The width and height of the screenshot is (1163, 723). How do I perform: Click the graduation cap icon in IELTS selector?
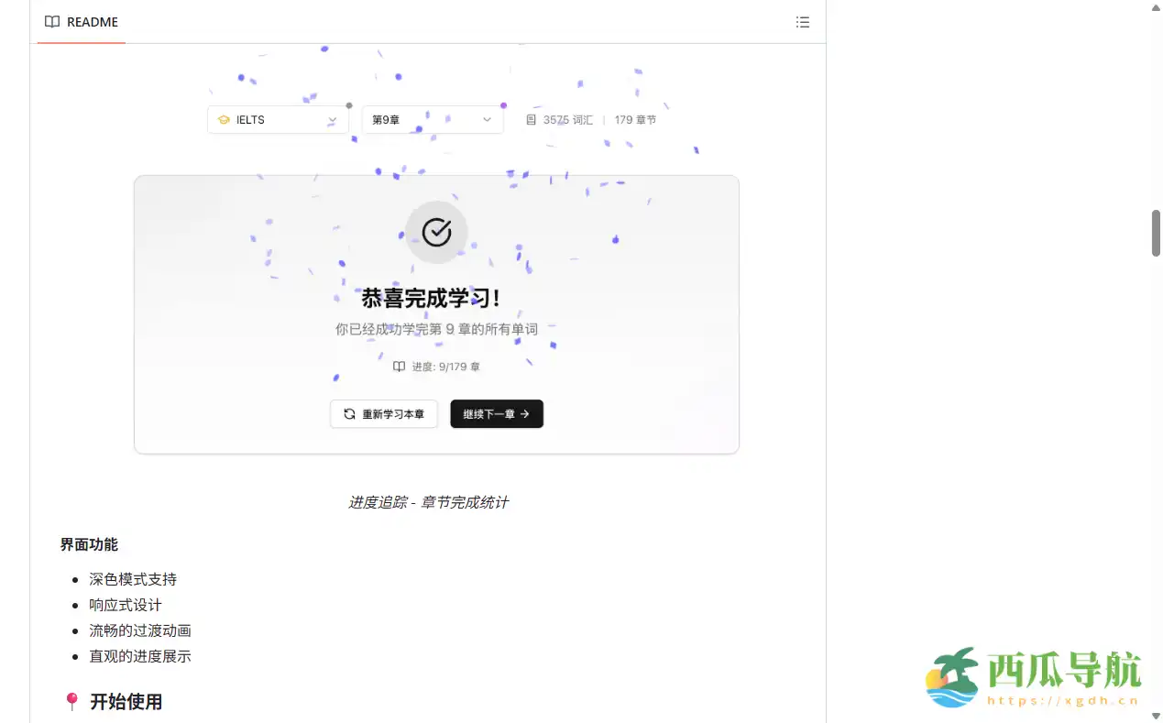pos(223,119)
